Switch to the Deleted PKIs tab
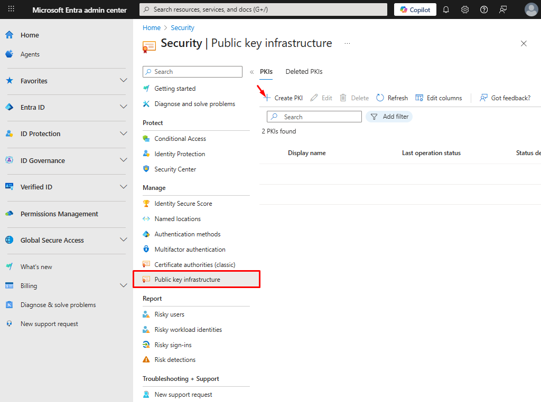541x402 pixels. pyautogui.click(x=304, y=71)
